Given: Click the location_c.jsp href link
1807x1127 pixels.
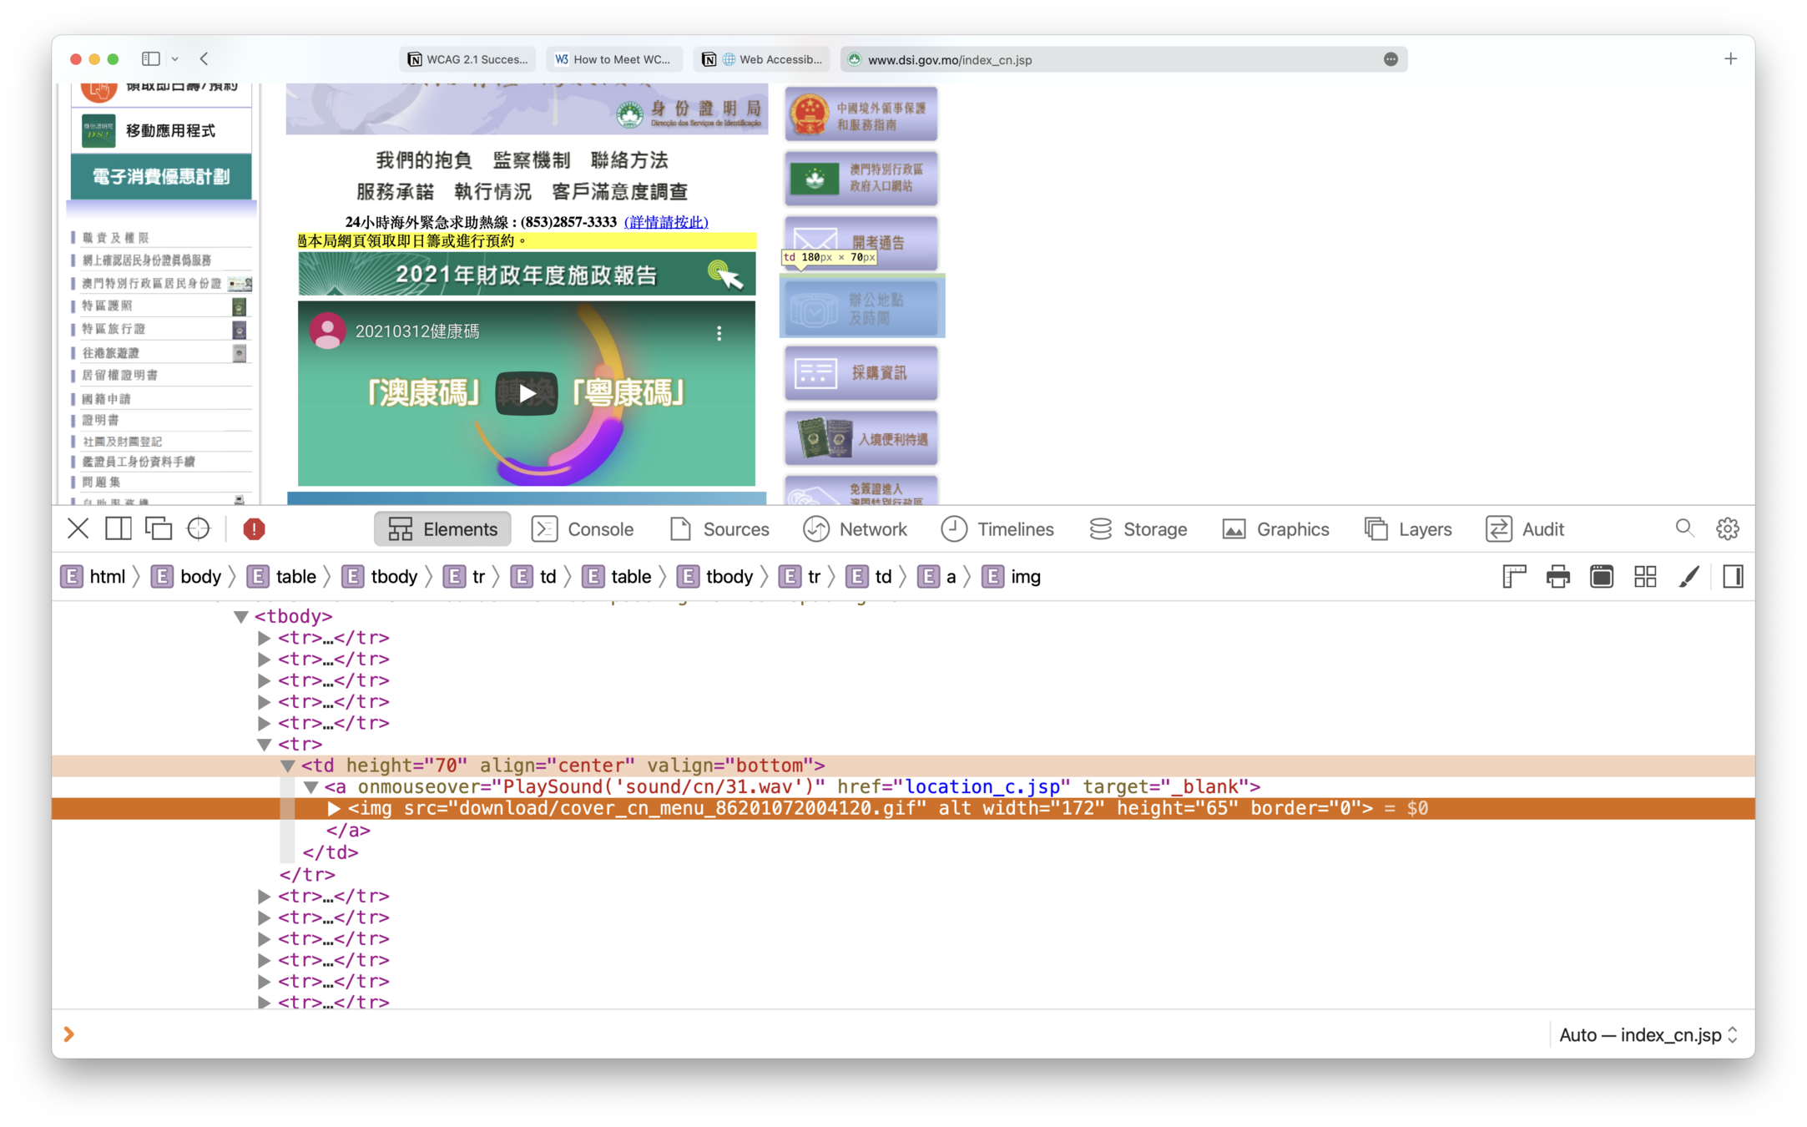Looking at the screenshot, I should [x=982, y=786].
